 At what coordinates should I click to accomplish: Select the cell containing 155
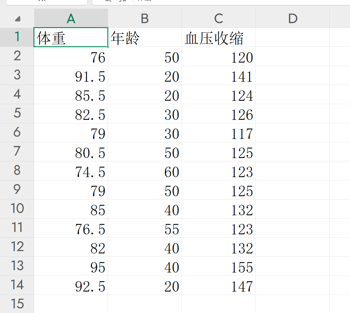point(218,267)
